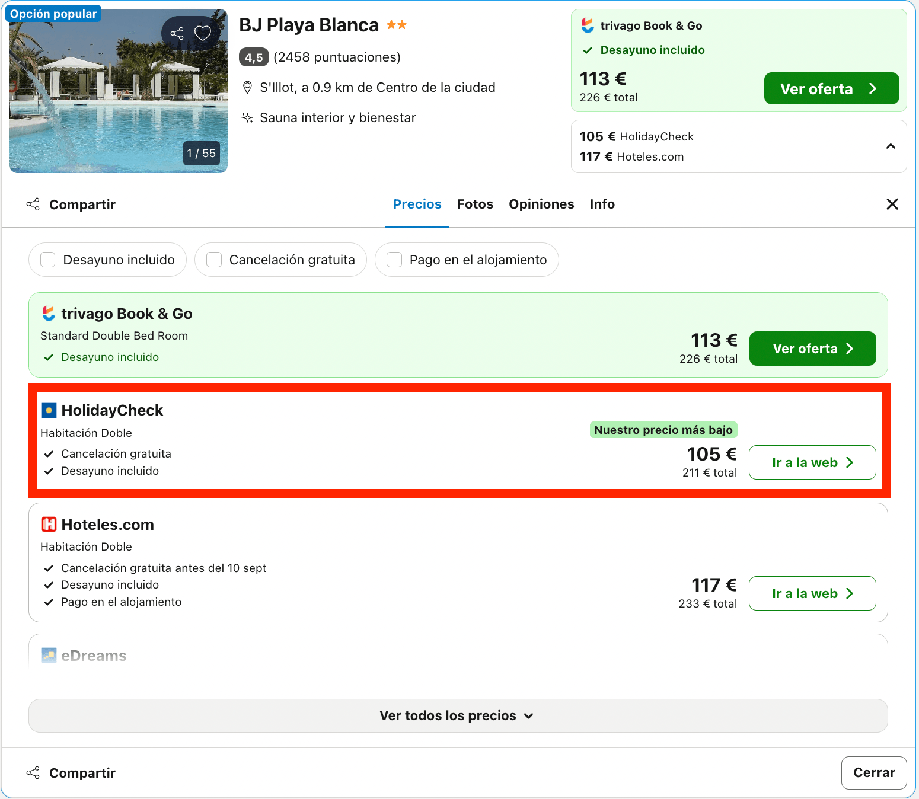Click the BJ Playa Blanca hotel name
The height and width of the screenshot is (799, 919).
[x=309, y=25]
